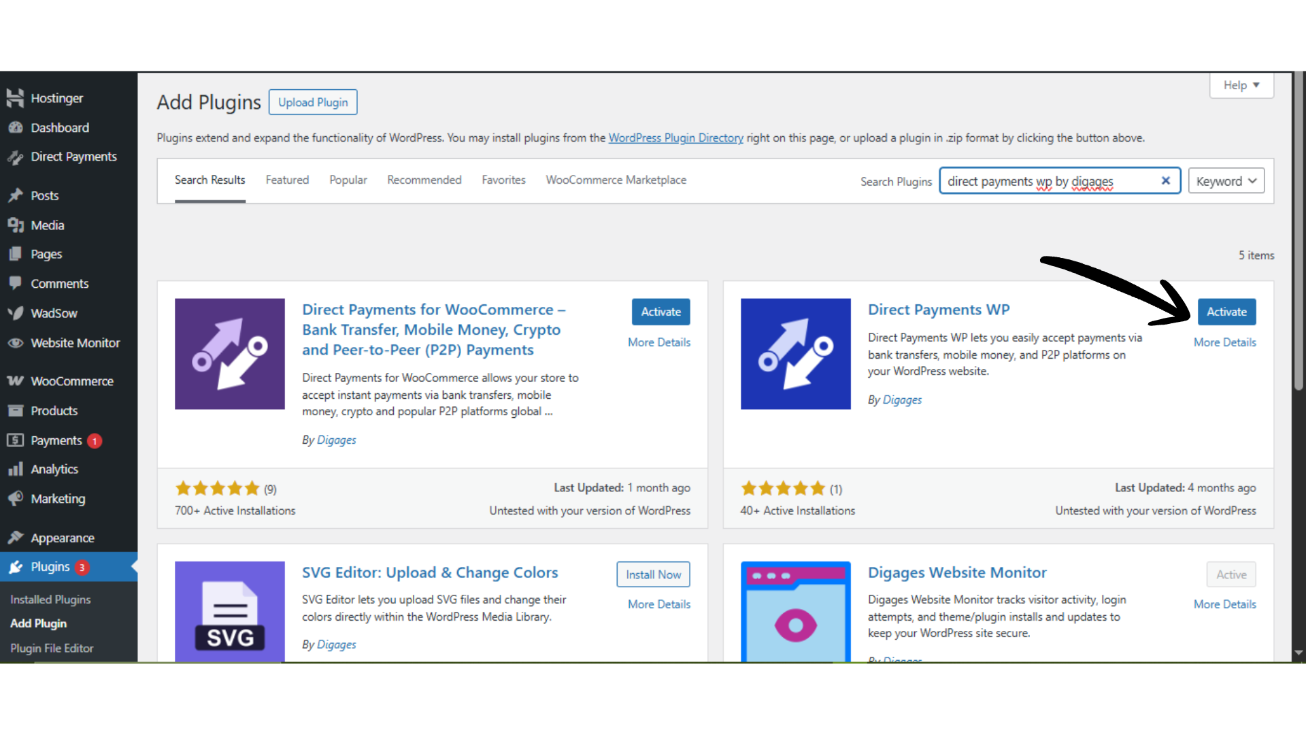Open Website Monitor eye icon
This screenshot has height=735, width=1306.
pyautogui.click(x=15, y=342)
